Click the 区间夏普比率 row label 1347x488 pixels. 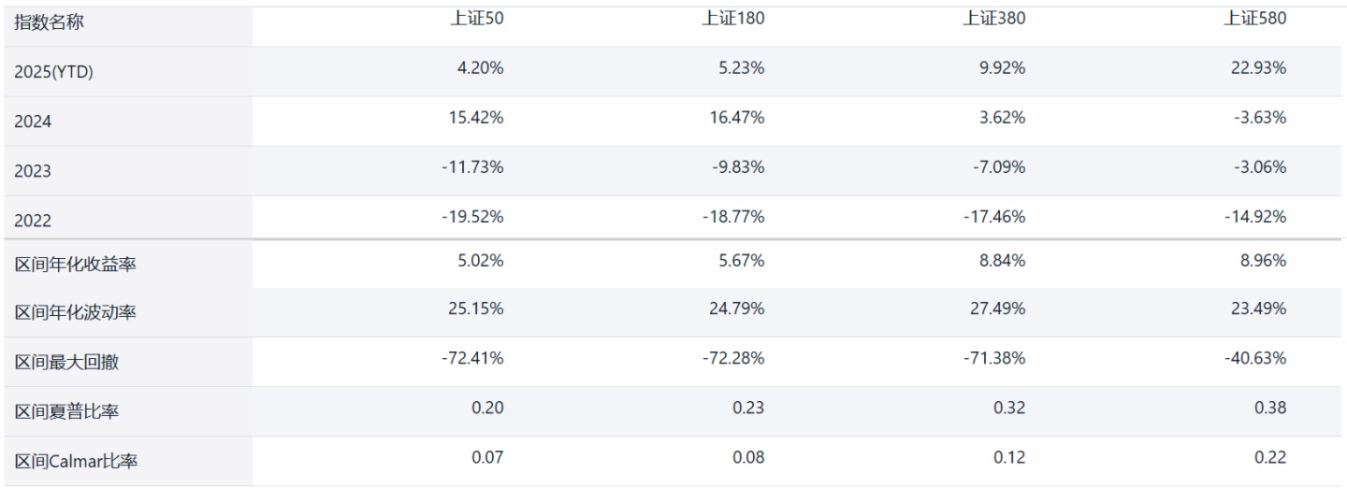(66, 412)
